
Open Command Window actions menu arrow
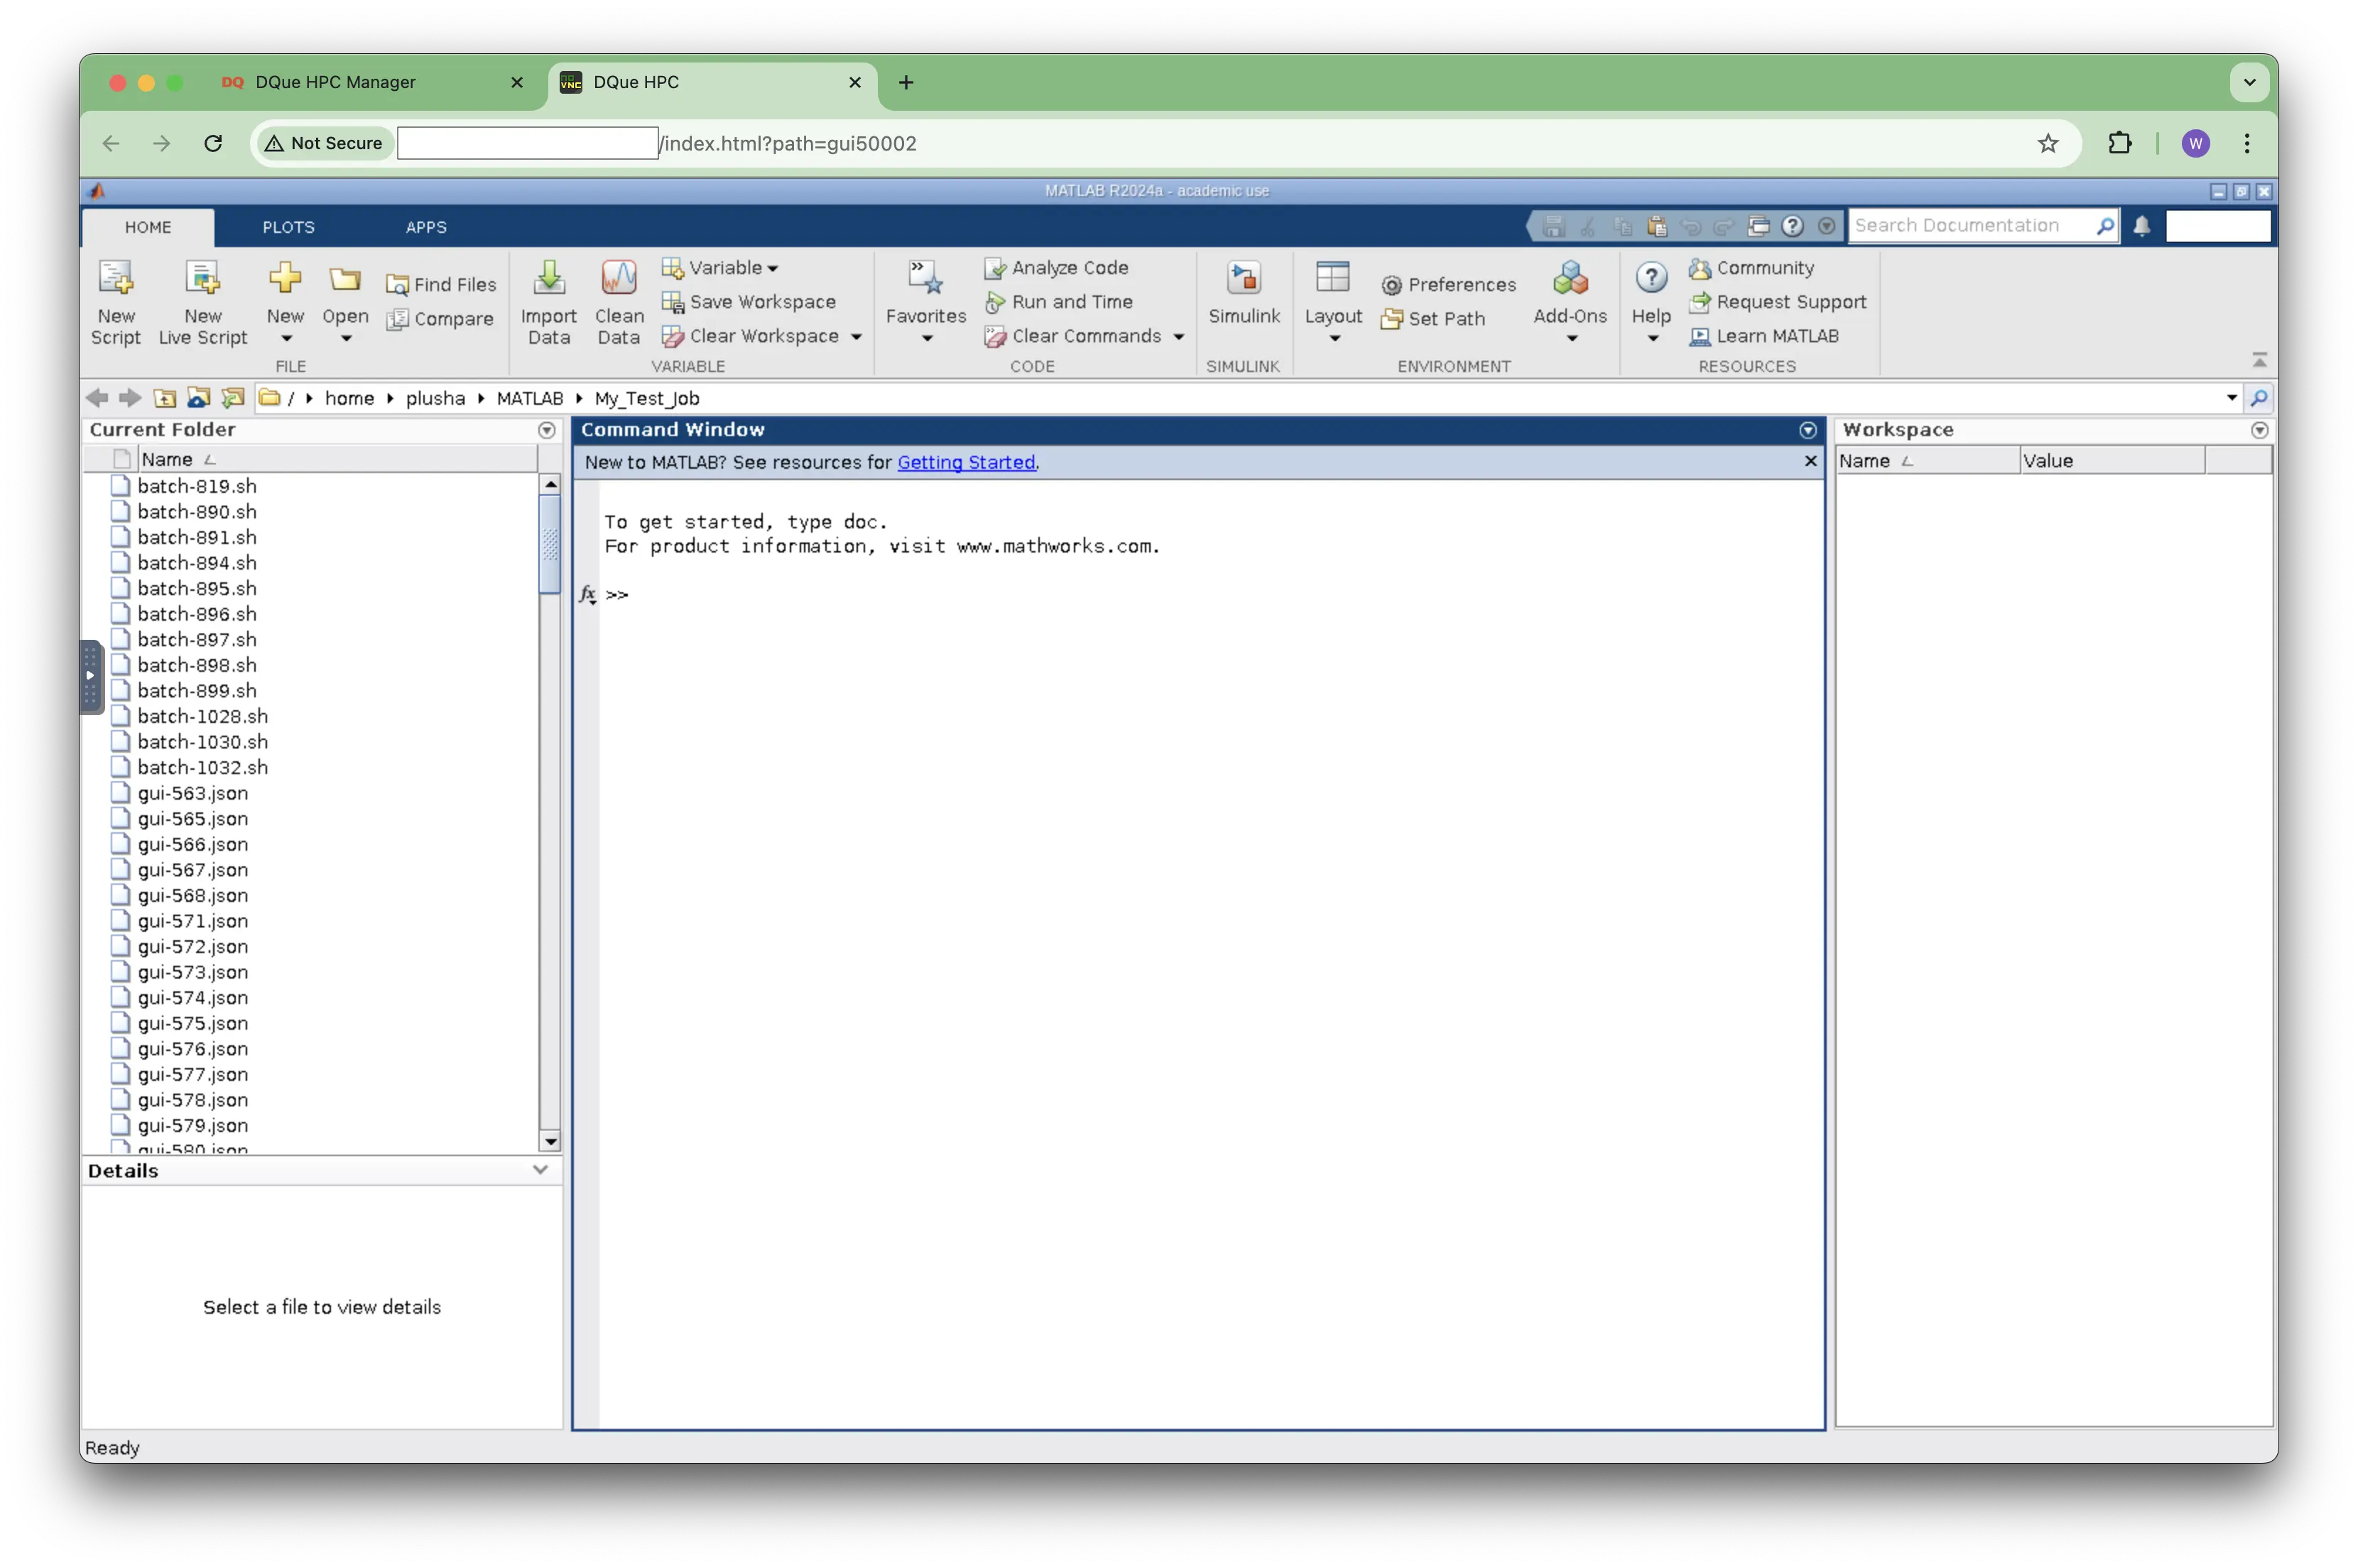click(1807, 430)
